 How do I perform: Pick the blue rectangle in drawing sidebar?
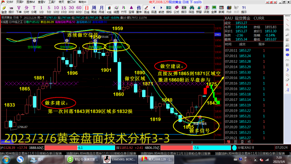[287, 50]
